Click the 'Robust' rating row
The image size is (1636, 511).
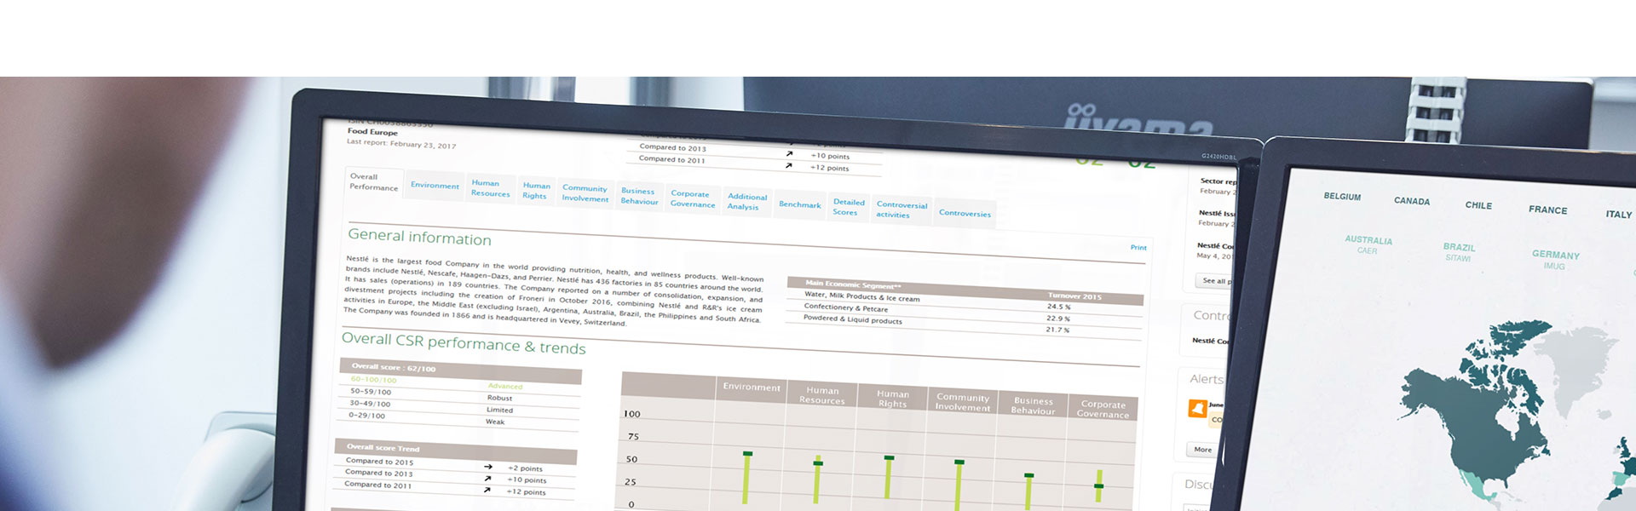tap(459, 395)
